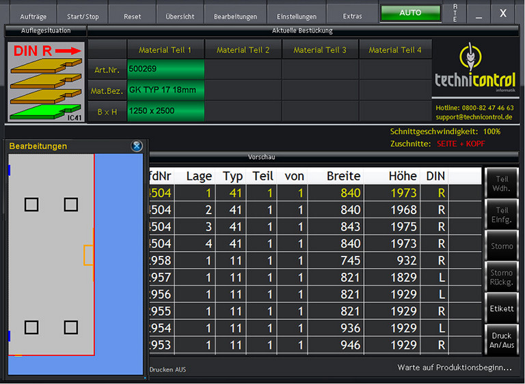Click the Teil Wdh. button
This screenshot has width=525, height=384.
point(501,183)
